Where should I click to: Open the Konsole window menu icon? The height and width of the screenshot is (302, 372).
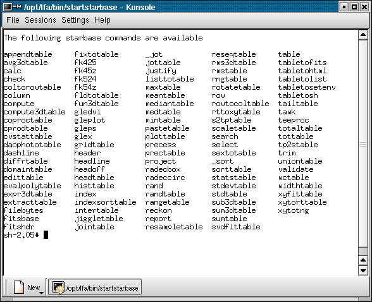(x=8, y=7)
